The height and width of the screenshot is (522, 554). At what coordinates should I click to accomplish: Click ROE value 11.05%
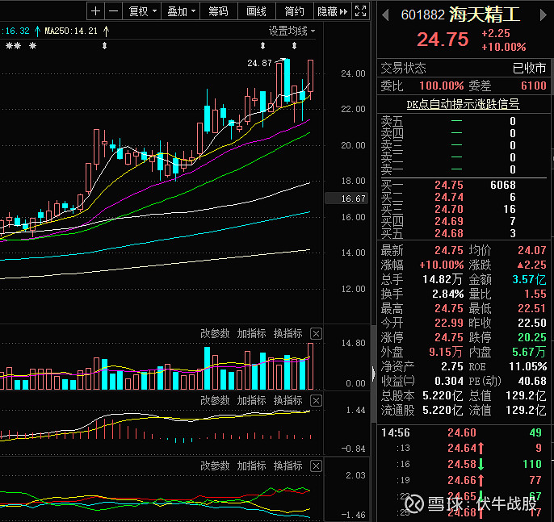(528, 367)
